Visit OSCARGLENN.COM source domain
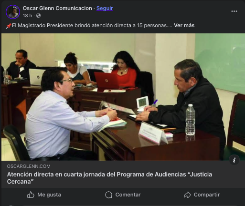Screen dimensions: 245x206 [29, 166]
